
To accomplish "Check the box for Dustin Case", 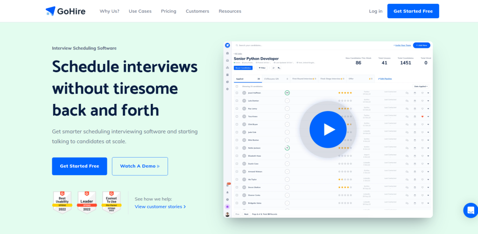I will click(237, 164).
